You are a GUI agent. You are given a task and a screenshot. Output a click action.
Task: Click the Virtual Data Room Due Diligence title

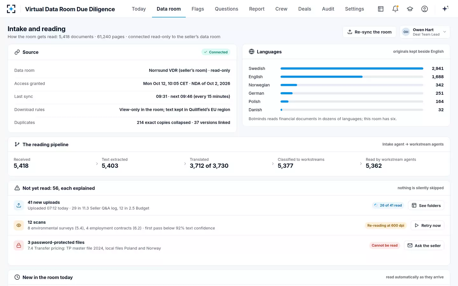click(x=70, y=9)
